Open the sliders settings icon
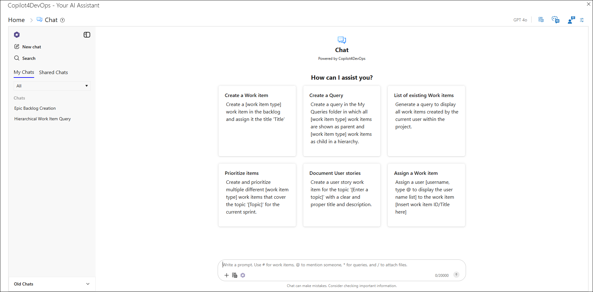593x292 pixels. coord(582,20)
